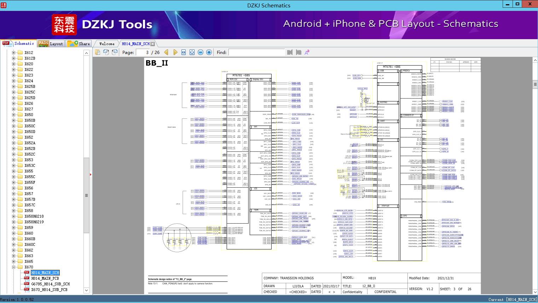Image resolution: width=538 pixels, height=303 pixels.
Task: Click the fit-page icon in the toolbar
Action: point(192,52)
